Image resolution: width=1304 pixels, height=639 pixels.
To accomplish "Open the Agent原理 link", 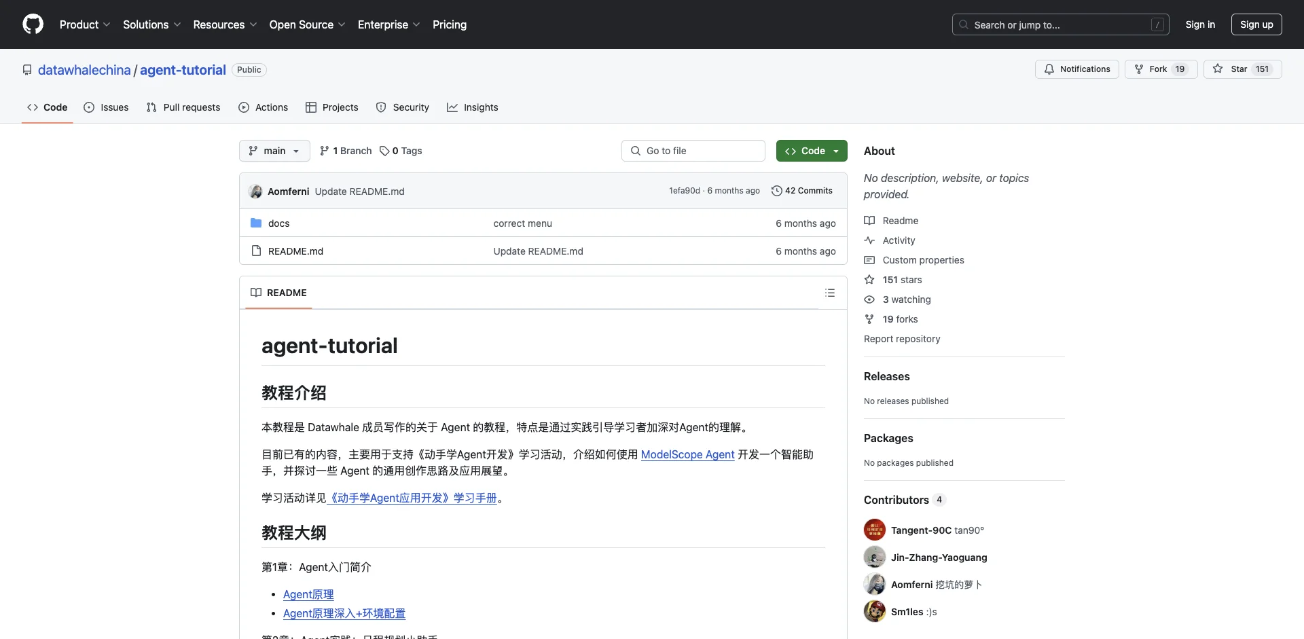I will [308, 594].
